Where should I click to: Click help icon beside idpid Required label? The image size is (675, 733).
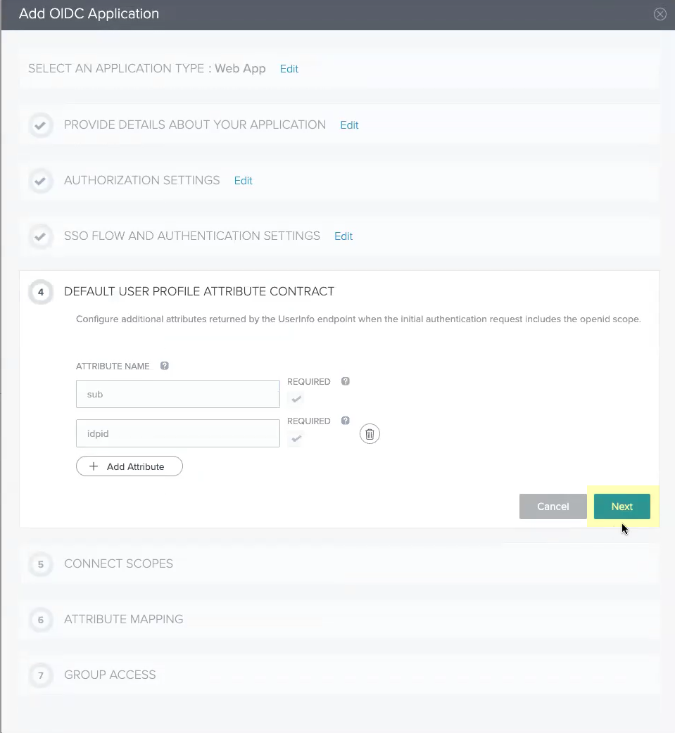[345, 421]
